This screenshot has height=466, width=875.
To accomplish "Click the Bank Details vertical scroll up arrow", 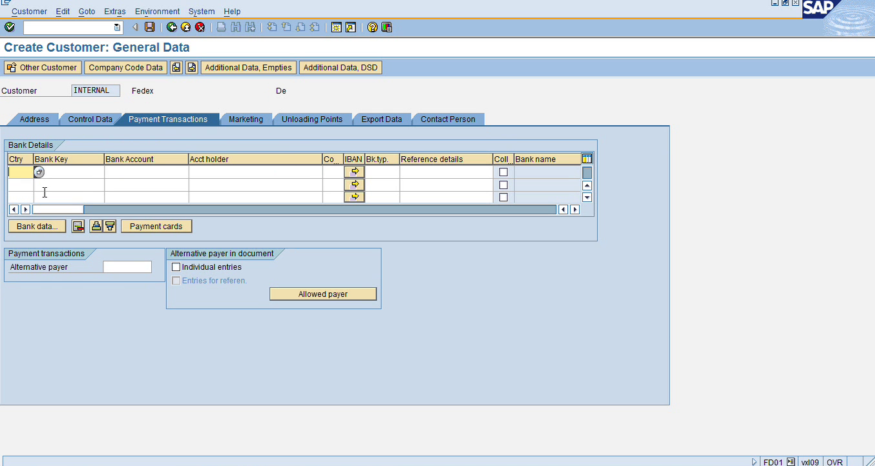I will [x=587, y=185].
